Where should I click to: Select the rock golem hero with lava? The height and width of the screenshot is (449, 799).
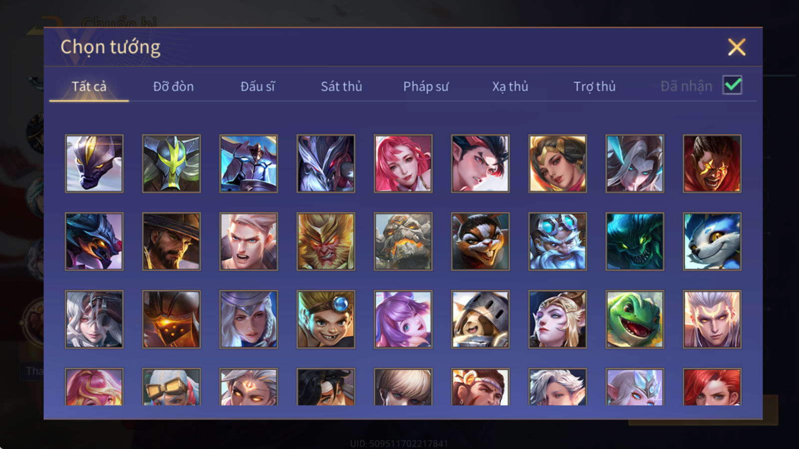403,241
